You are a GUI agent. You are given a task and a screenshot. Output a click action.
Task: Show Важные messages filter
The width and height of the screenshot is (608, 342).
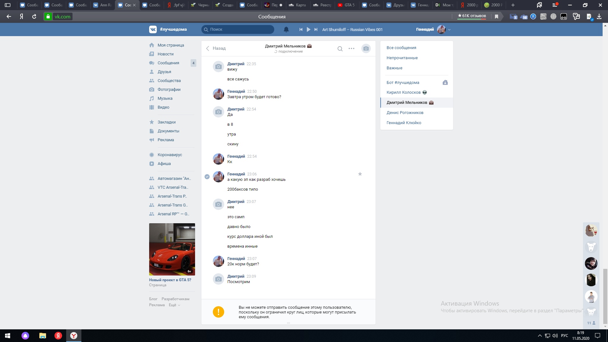pyautogui.click(x=394, y=68)
